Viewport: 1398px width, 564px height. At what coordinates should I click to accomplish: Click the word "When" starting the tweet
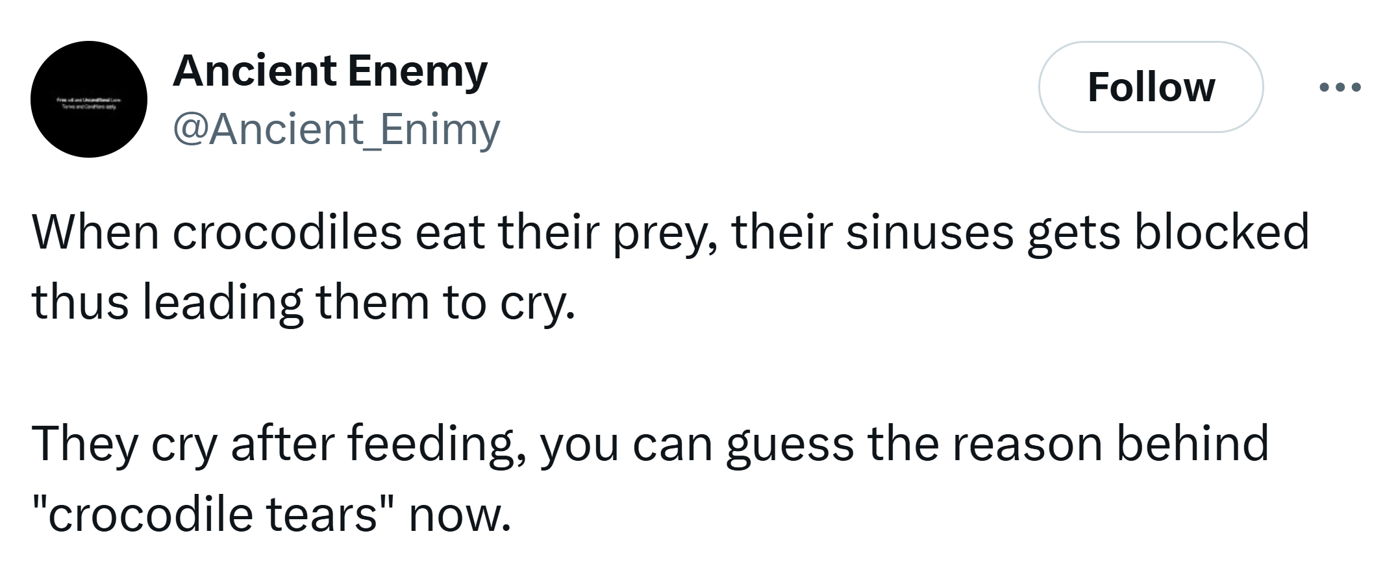point(95,232)
